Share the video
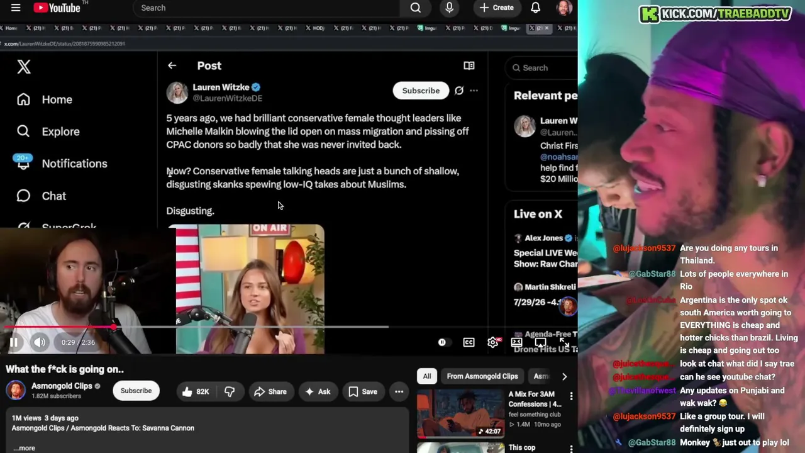This screenshot has height=453, width=805. pyautogui.click(x=270, y=391)
